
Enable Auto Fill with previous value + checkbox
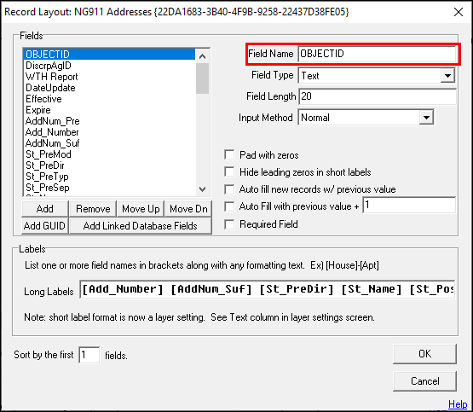click(229, 206)
